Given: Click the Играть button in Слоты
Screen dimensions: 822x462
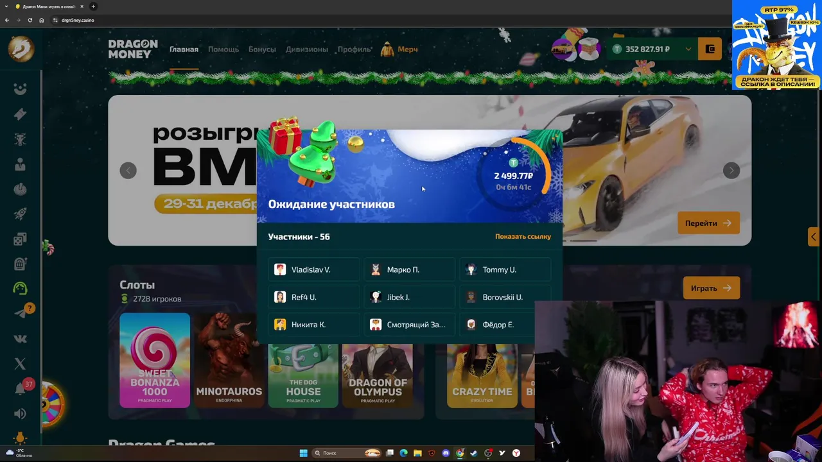Looking at the screenshot, I should click(x=711, y=288).
